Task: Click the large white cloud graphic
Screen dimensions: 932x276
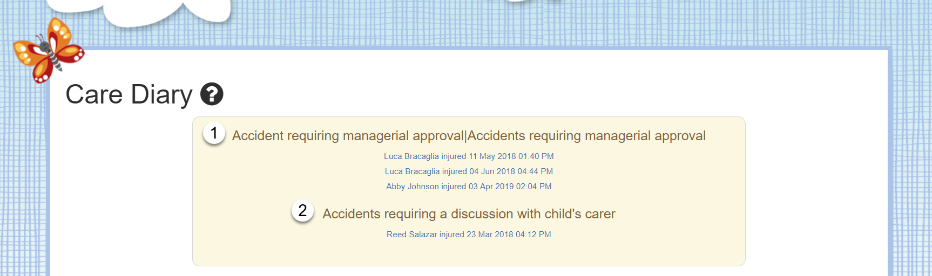Action: [x=162, y=11]
